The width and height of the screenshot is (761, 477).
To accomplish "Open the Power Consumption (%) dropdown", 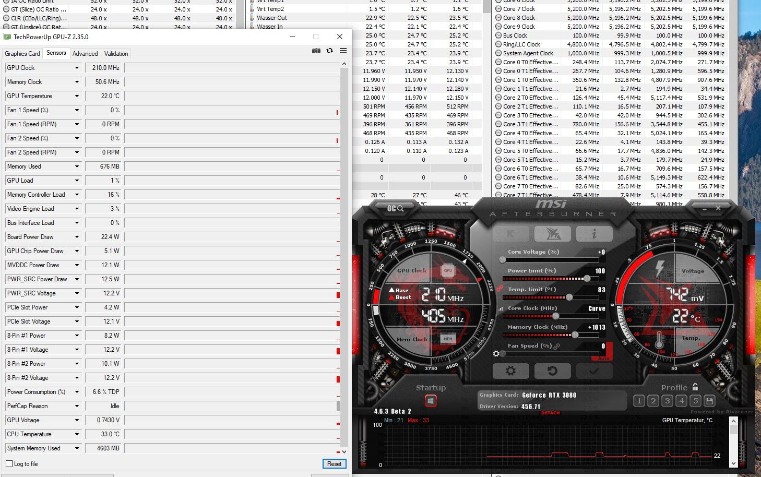I will pyautogui.click(x=77, y=392).
